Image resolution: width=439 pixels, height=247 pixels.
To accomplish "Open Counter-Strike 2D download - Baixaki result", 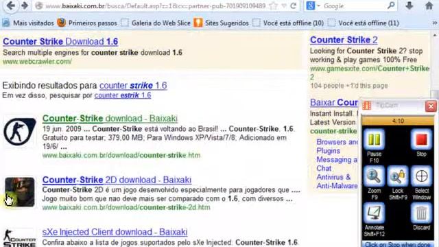I will 117,180.
